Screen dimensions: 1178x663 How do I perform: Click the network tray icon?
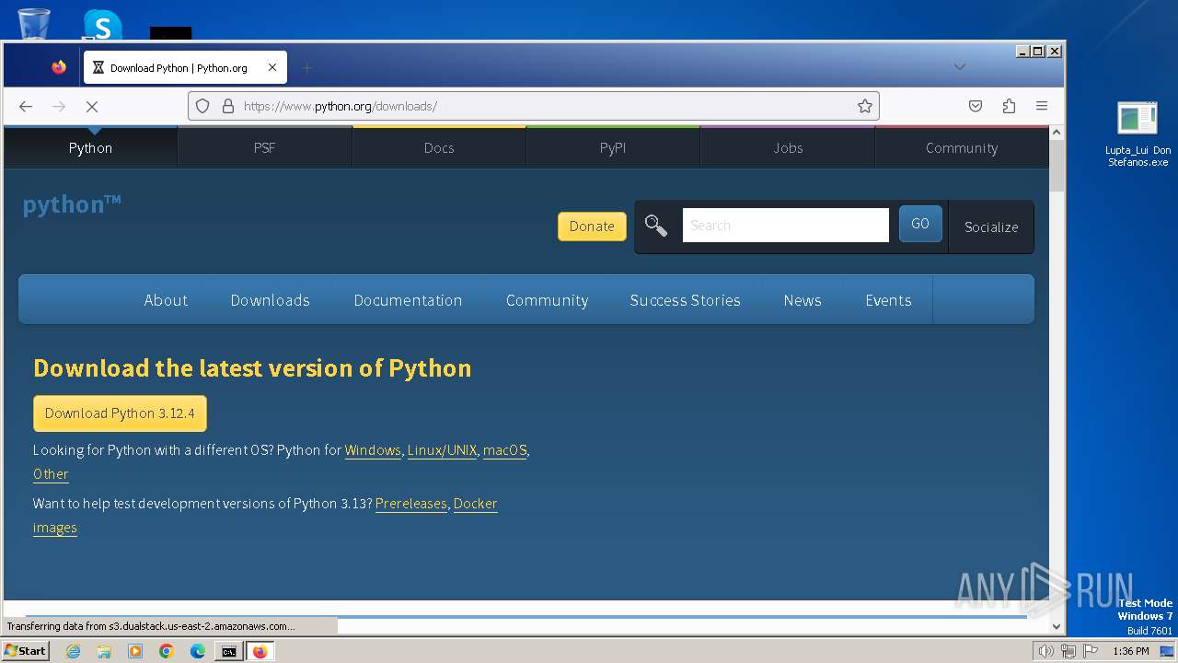click(1068, 651)
